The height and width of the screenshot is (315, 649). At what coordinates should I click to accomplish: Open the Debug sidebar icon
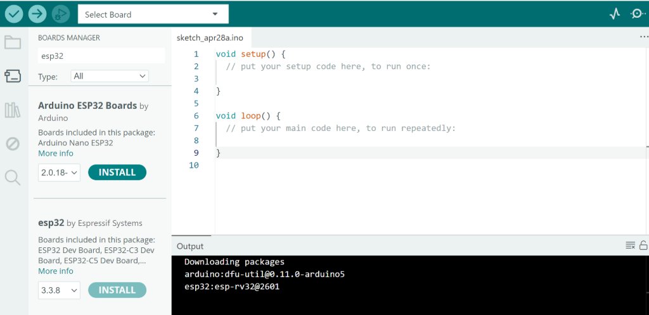click(13, 144)
